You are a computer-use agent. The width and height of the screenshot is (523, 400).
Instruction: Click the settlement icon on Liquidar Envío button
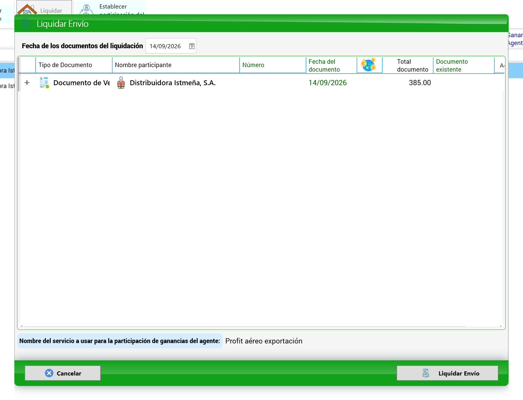426,373
